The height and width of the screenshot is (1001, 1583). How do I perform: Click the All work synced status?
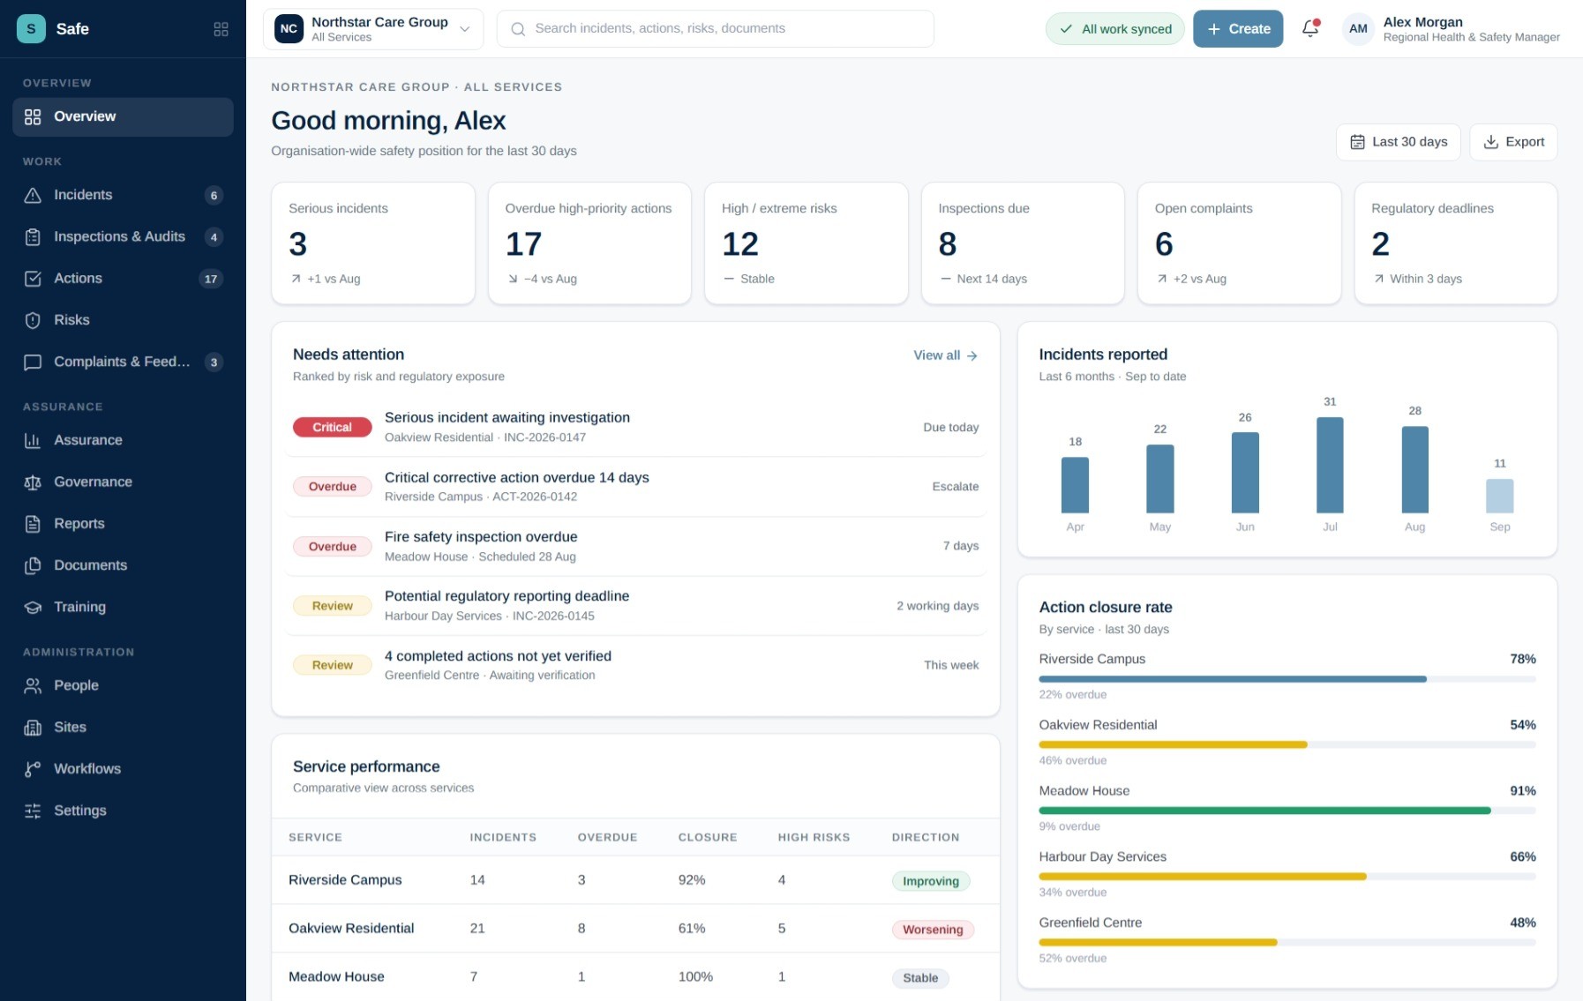click(1115, 28)
